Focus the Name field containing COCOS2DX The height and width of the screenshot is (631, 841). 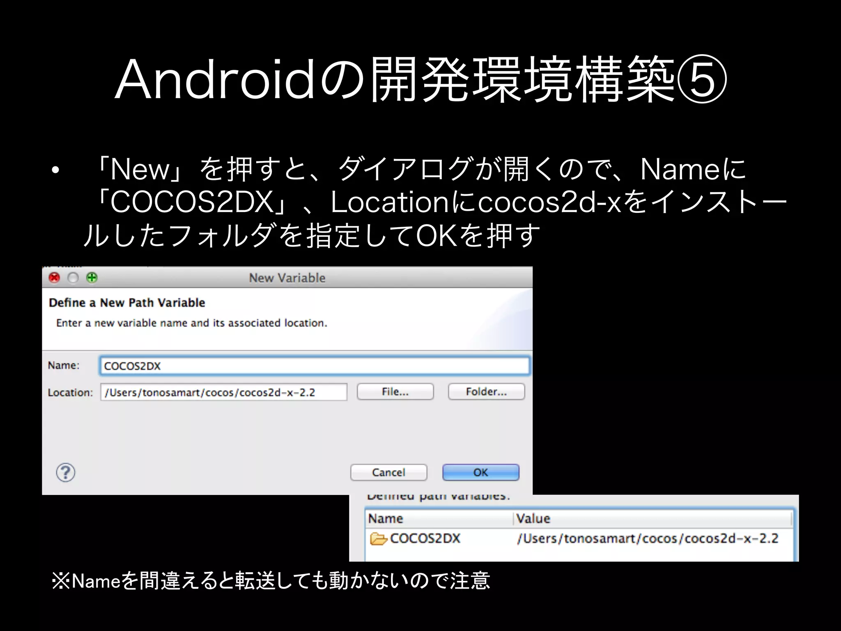tap(315, 366)
